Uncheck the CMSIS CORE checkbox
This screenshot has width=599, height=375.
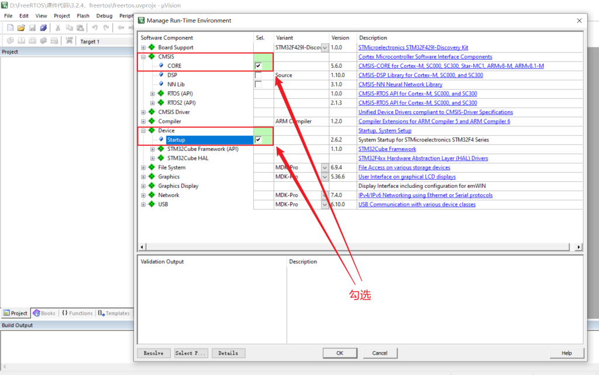(x=258, y=66)
